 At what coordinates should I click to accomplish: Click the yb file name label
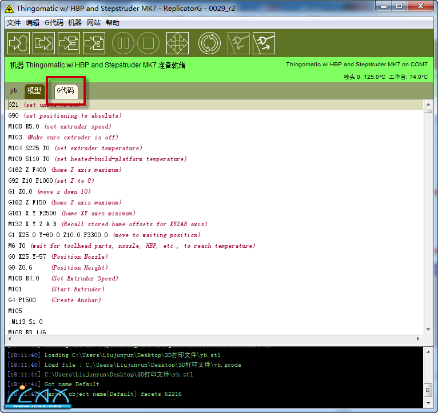click(13, 91)
